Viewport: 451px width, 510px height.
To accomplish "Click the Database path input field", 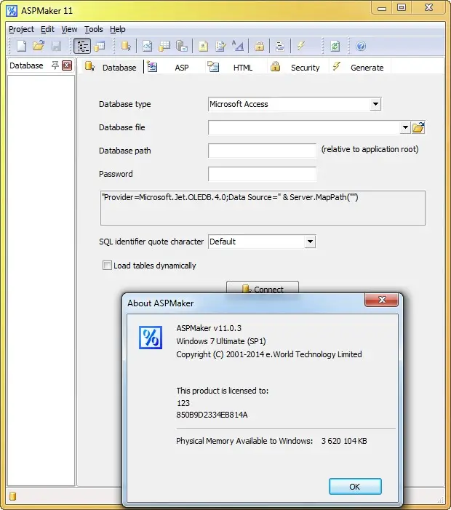I will (x=262, y=151).
